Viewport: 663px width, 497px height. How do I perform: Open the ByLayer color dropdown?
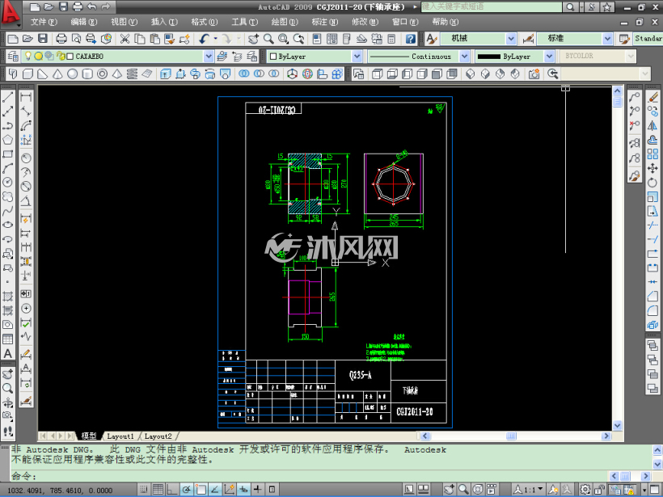point(357,57)
